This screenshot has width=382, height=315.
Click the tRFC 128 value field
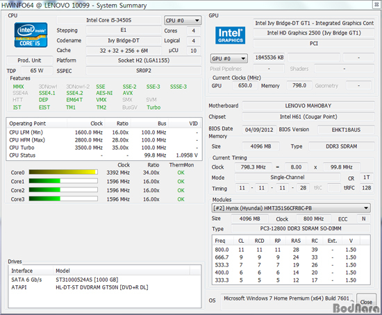(366, 188)
